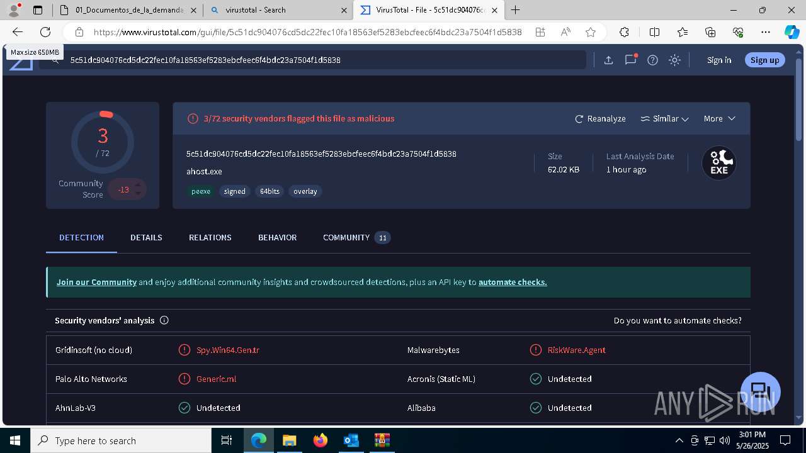The image size is (806, 453).
Task: Open the VirusTotal chat widget button
Action: point(761,391)
